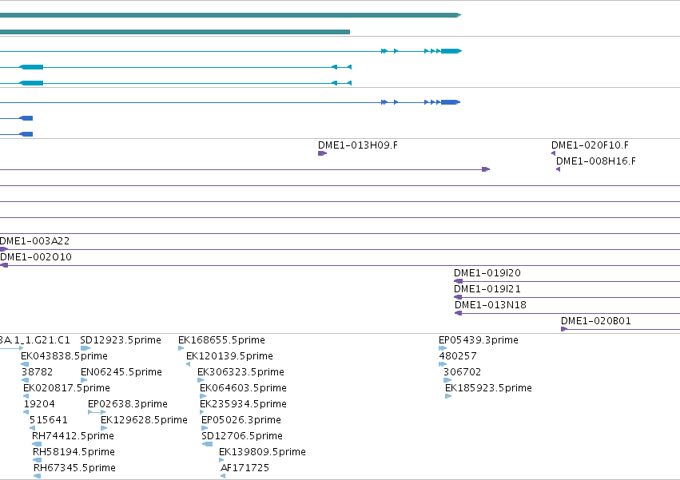Click the DME1-019I20 feature arrowhead

point(458,281)
